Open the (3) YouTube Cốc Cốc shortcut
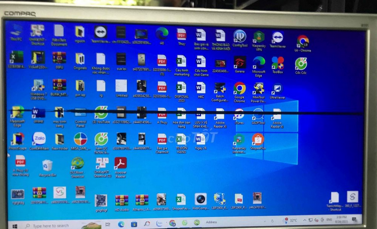377x229 pixels. [x=101, y=115]
